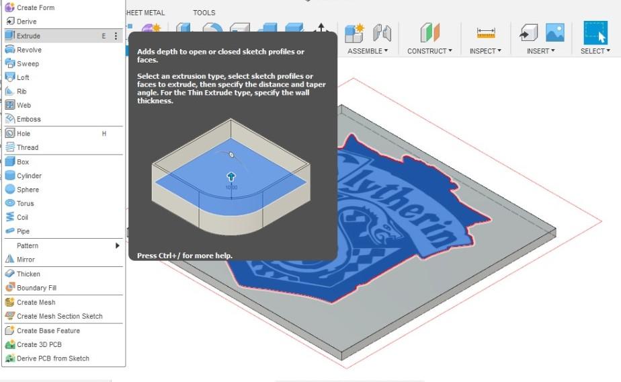
Task: Open the Insert dropdown
Action: click(540, 51)
